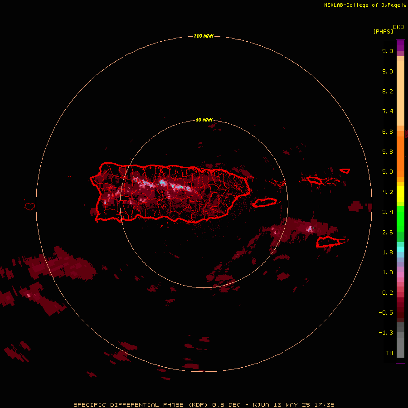Click the cyan high-KDP core in central Puerto Rico
Image resolution: width=408 pixels, height=408 pixels.
point(162,182)
